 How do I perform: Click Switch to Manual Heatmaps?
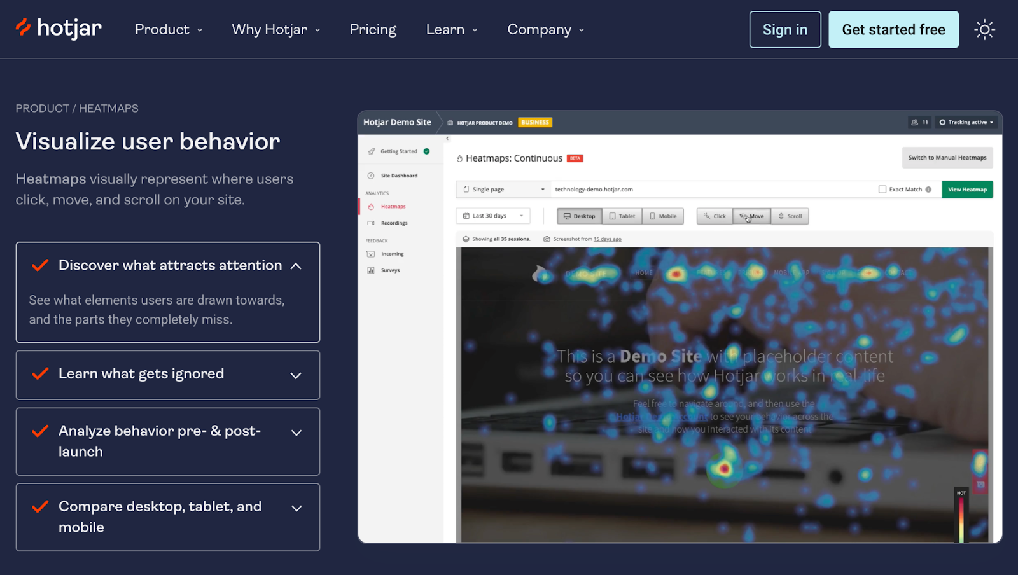tap(947, 158)
